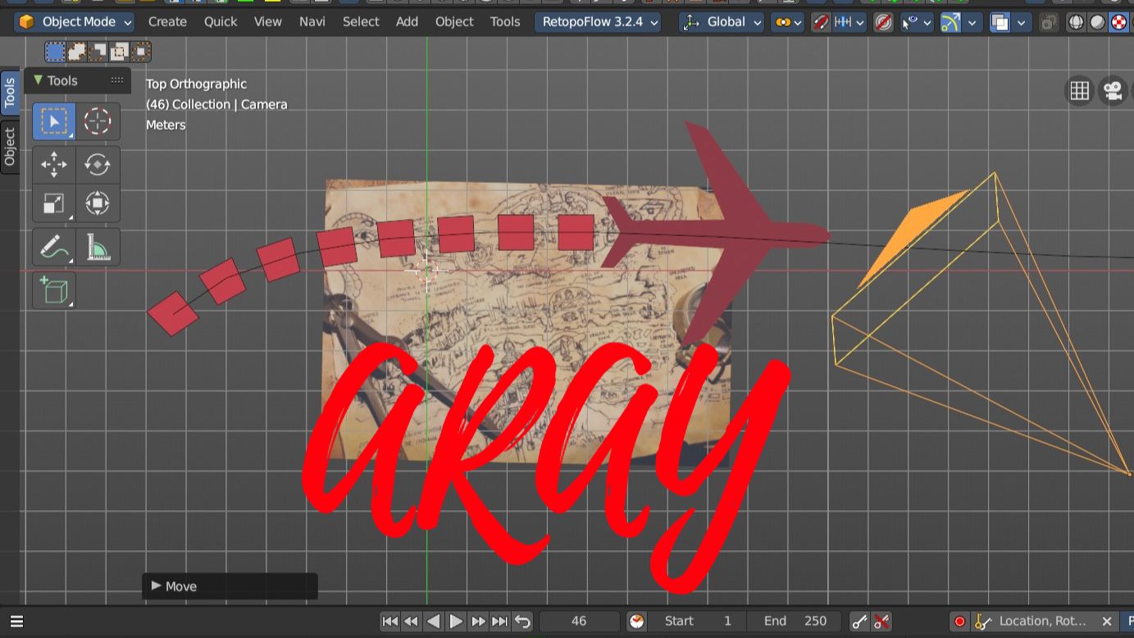
Task: Insert keyframe with key icon
Action: point(859,622)
